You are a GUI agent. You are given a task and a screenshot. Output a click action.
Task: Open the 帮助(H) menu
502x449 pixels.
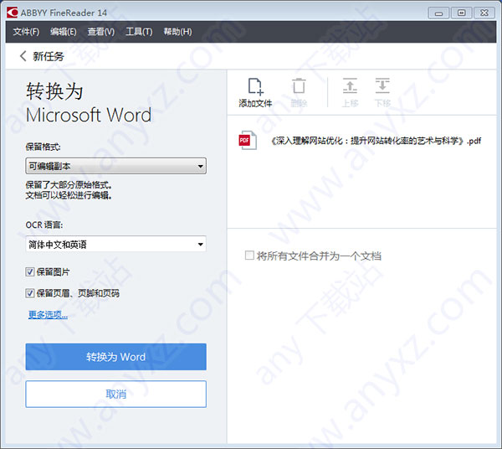click(x=177, y=32)
